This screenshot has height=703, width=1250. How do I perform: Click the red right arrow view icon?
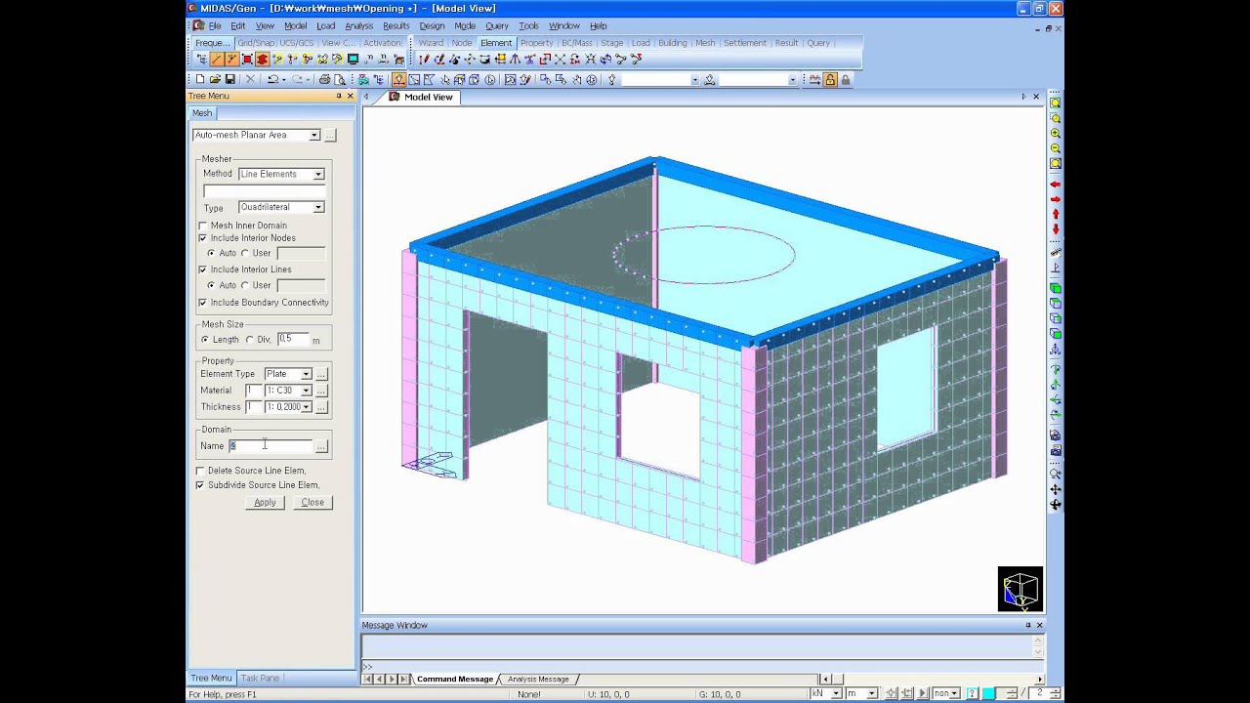tap(1056, 199)
